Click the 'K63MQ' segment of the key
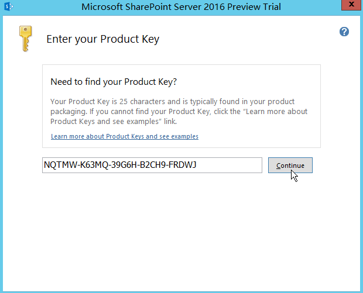The width and height of the screenshot is (363, 293). click(87, 166)
